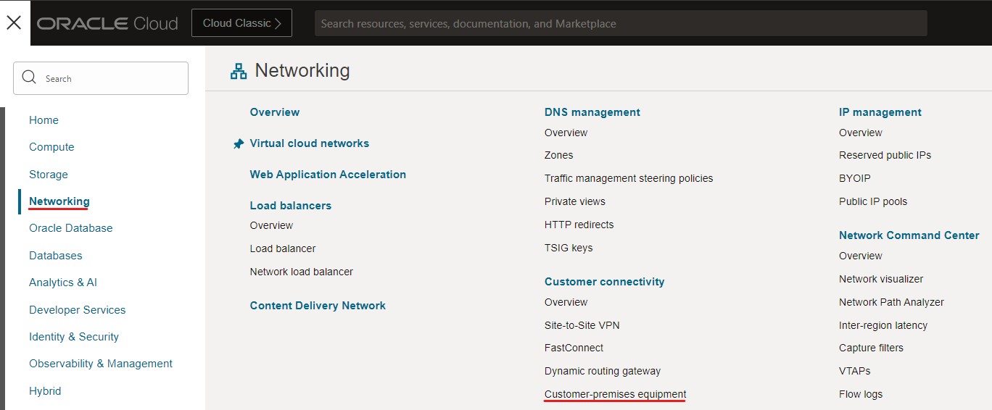
Task: Go to Site-to-Site VPN
Action: [582, 325]
